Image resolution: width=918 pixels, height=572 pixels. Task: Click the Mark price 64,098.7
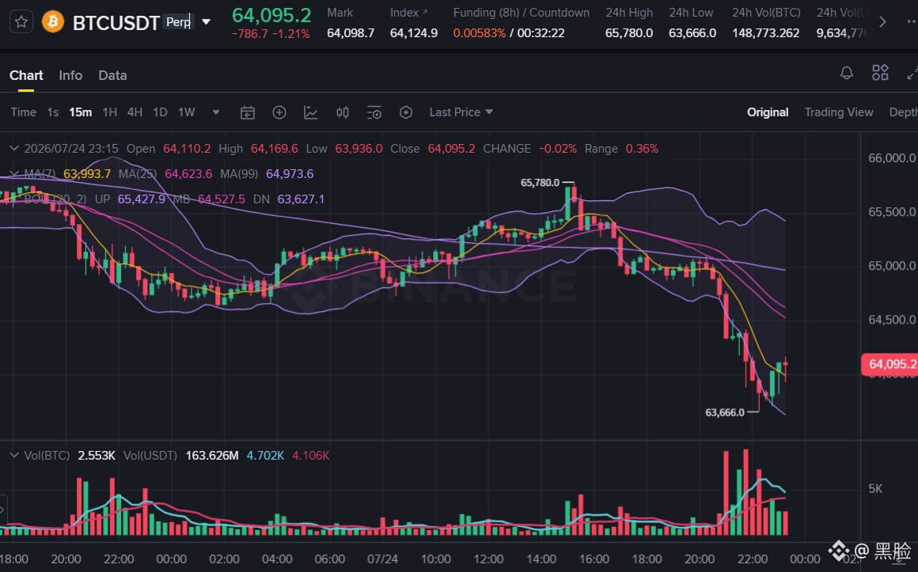[x=351, y=33]
